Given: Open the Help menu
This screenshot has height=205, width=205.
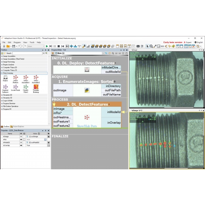Looking at the screenshot, I should pyautogui.click(x=39, y=42).
